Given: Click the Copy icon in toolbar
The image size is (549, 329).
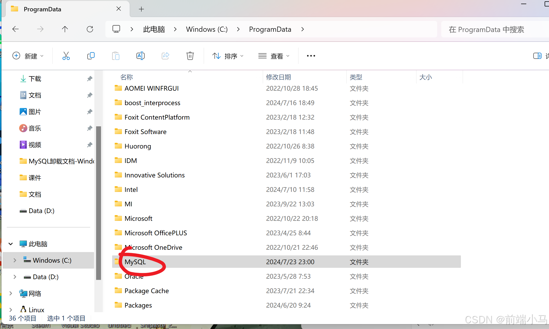Looking at the screenshot, I should click(x=91, y=56).
